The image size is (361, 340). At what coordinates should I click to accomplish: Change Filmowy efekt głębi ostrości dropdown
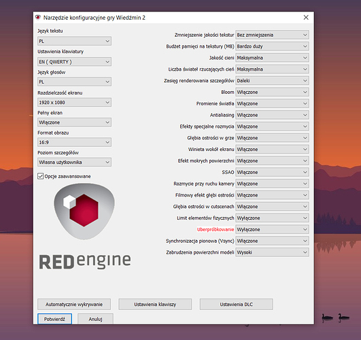[x=272, y=195]
